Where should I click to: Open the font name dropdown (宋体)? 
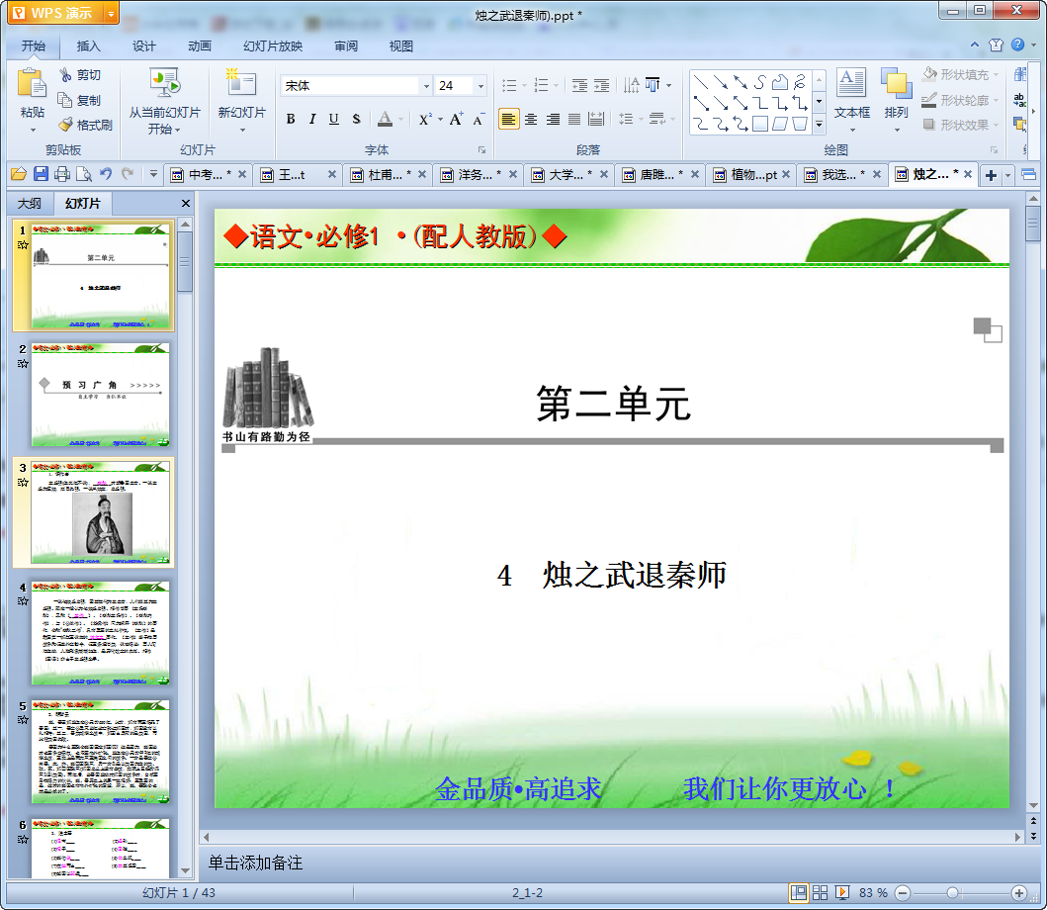pos(426,85)
